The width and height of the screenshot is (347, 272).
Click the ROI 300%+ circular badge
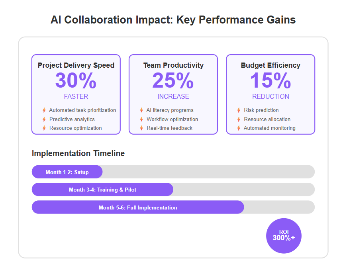(284, 236)
